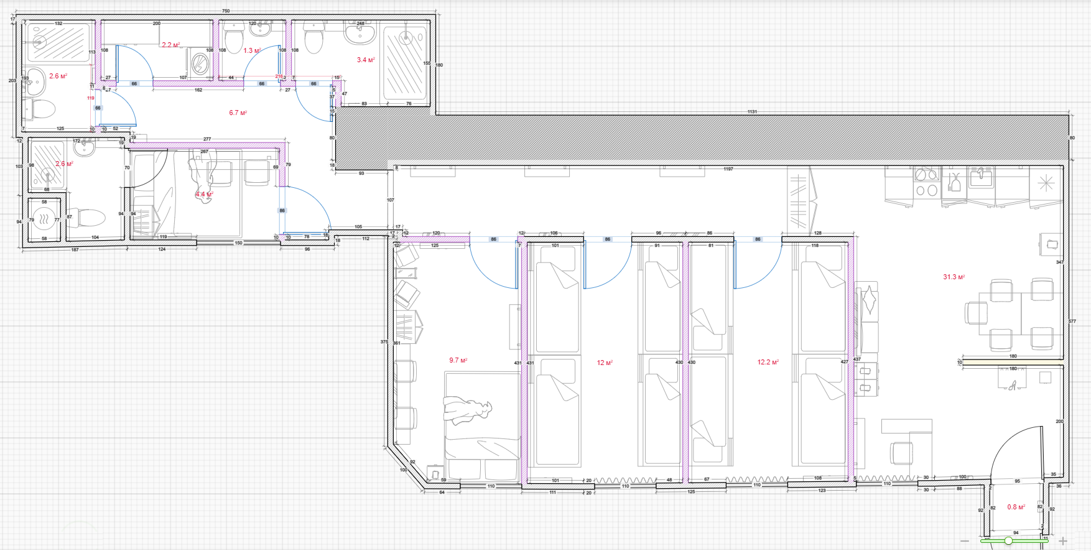The image size is (1091, 551).
Task: Select the washing machine in the 2.2 м² room
Action: [199, 63]
